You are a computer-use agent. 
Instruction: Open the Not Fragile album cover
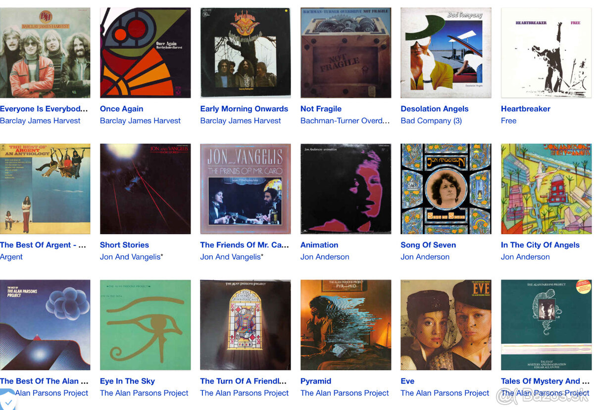(x=346, y=53)
